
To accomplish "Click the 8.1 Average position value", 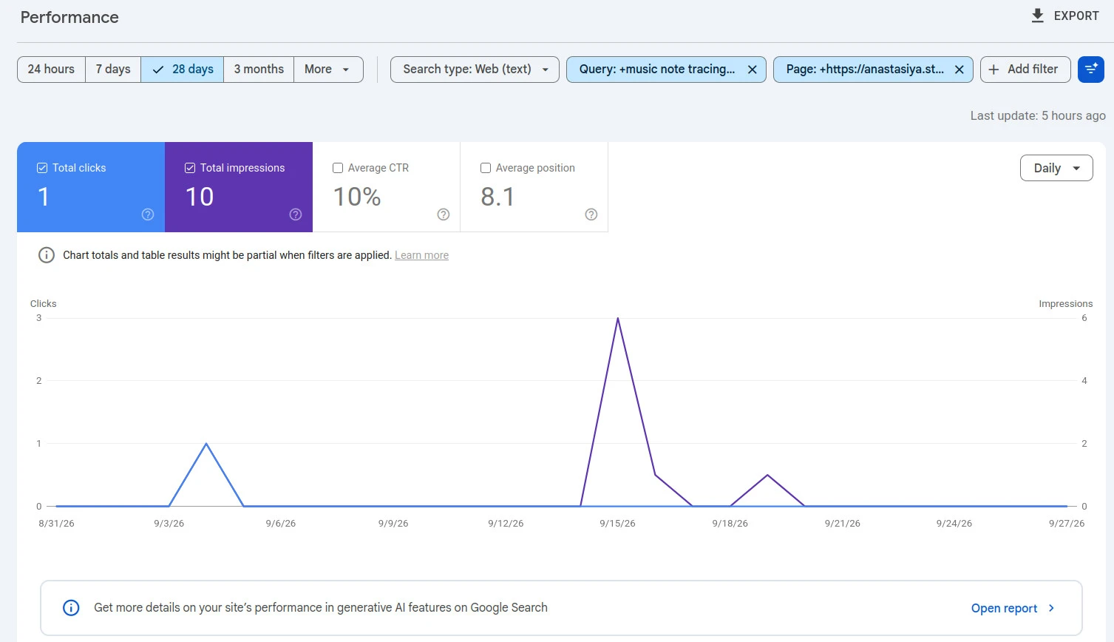I will click(x=497, y=197).
